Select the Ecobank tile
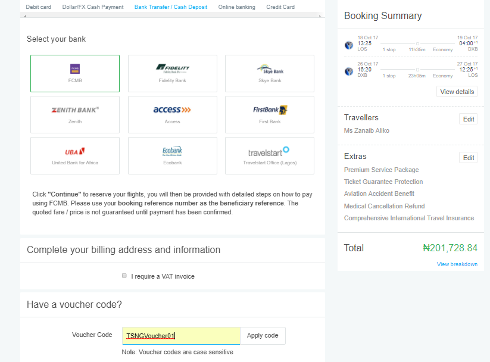The height and width of the screenshot is (362, 490). pyautogui.click(x=173, y=155)
